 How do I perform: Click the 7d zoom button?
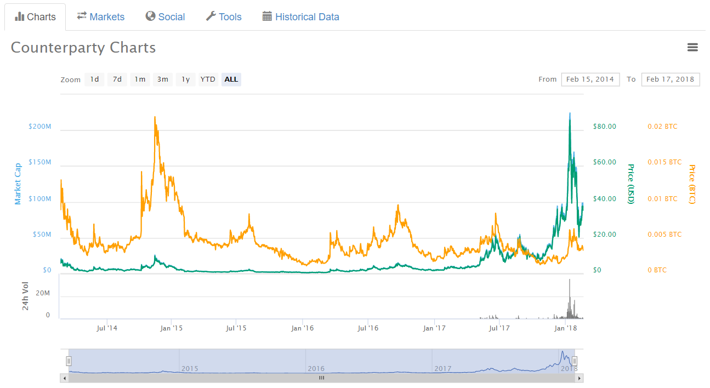coord(117,79)
